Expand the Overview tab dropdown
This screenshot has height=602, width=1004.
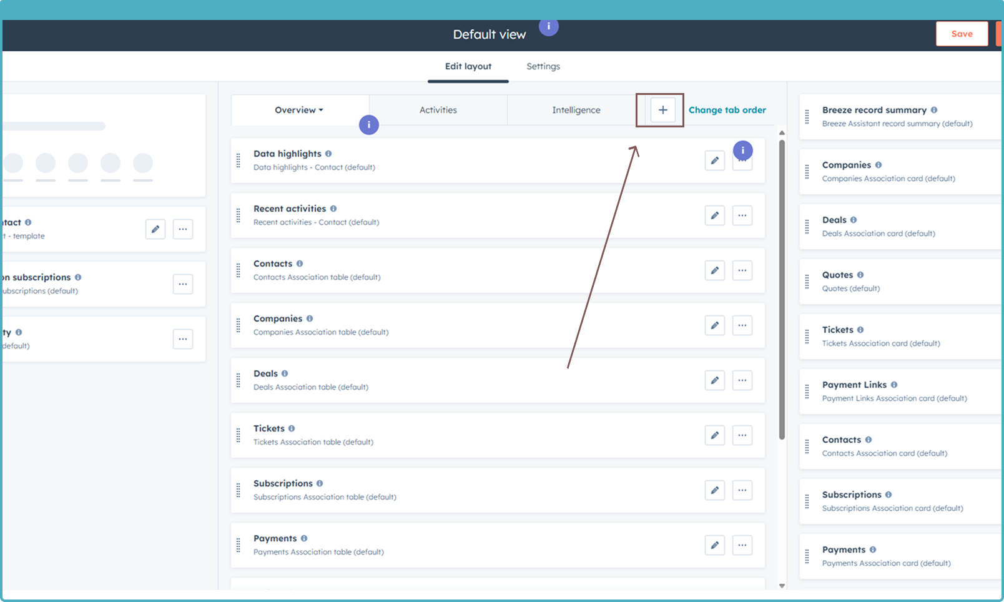[299, 110]
